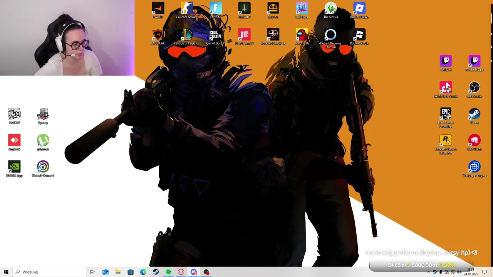Select the Fortnite desktop icon
This screenshot has width=493, height=277.
[216, 10]
